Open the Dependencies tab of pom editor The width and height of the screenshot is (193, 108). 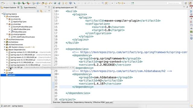(x=67, y=102)
